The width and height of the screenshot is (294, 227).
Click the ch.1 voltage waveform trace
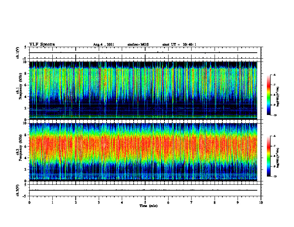[143, 53]
